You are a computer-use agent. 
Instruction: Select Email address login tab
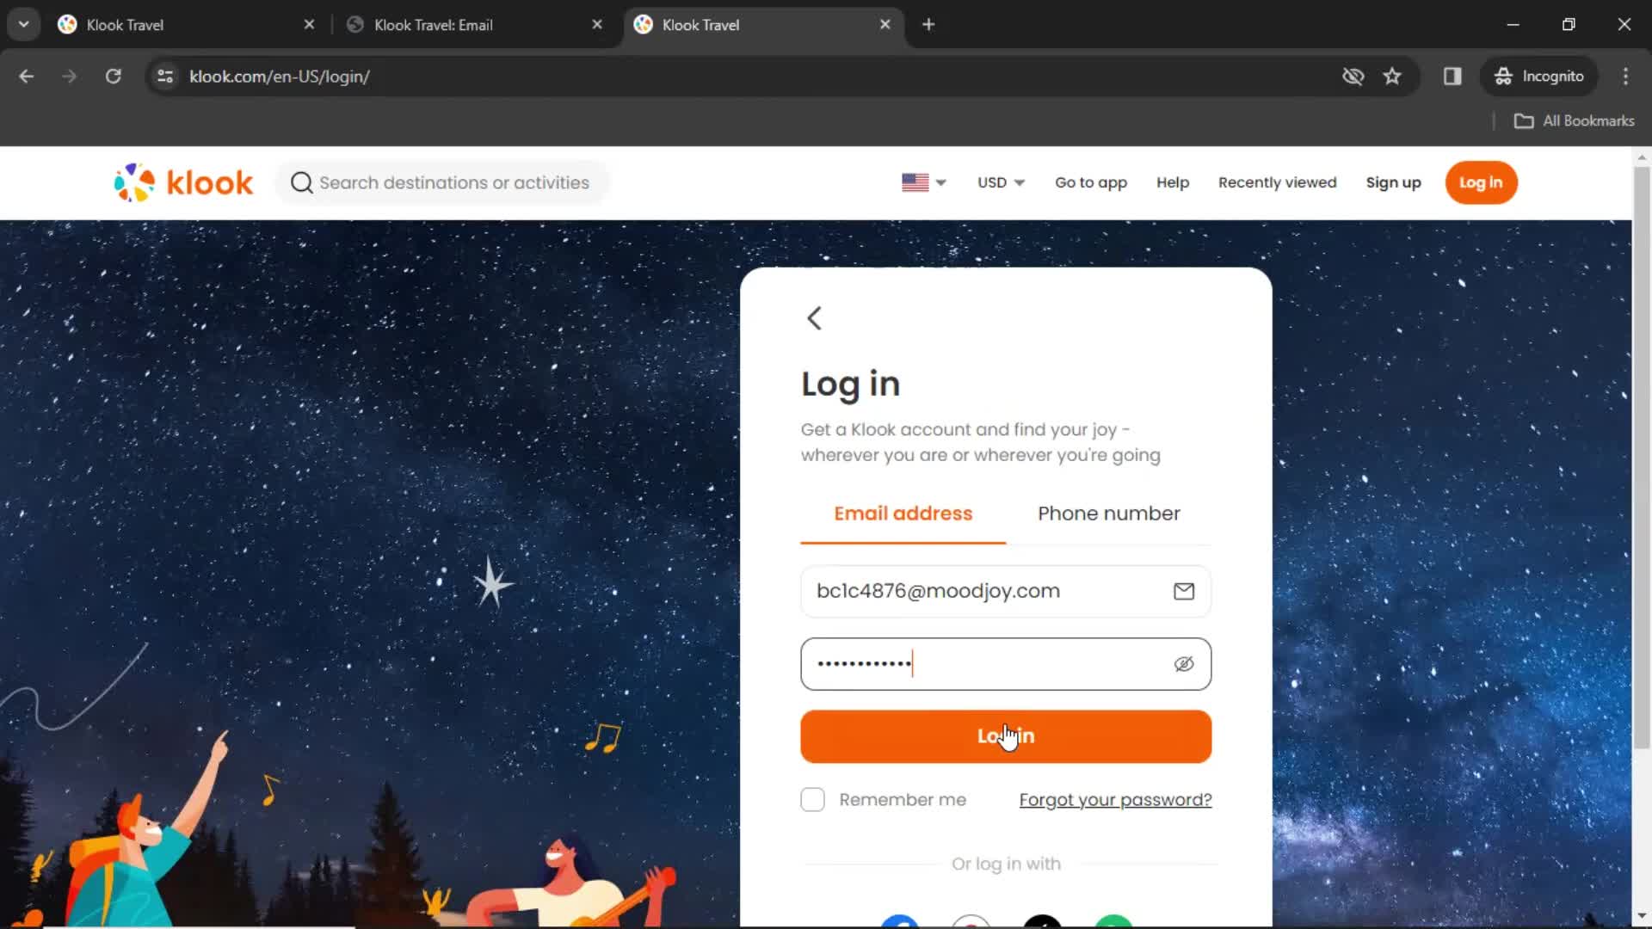pos(903,514)
